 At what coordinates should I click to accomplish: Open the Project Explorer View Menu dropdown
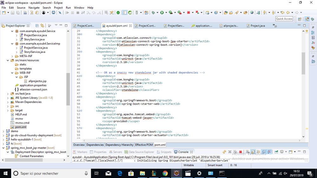(56, 25)
